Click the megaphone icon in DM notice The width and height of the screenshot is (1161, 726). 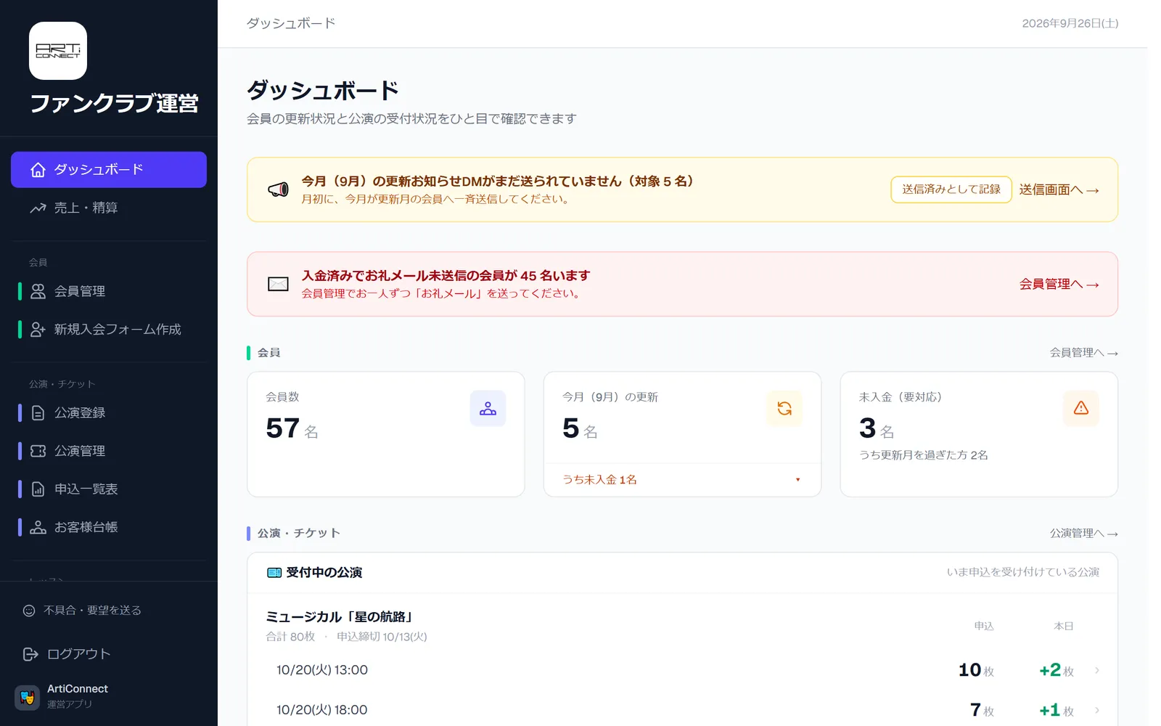pyautogui.click(x=278, y=190)
